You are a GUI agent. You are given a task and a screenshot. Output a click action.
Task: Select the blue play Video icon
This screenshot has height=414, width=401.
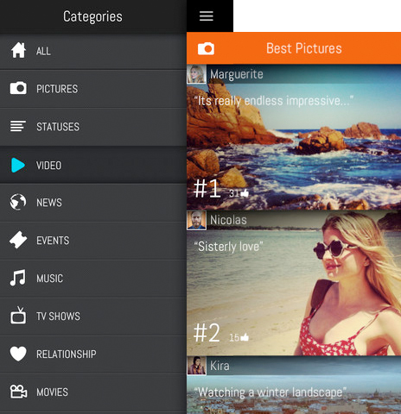click(18, 165)
